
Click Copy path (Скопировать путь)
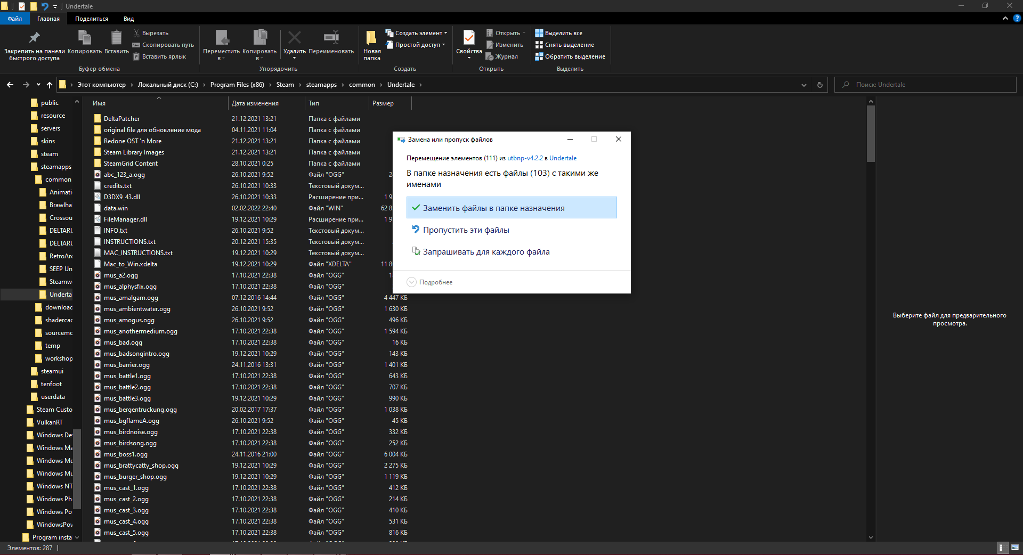(x=163, y=45)
